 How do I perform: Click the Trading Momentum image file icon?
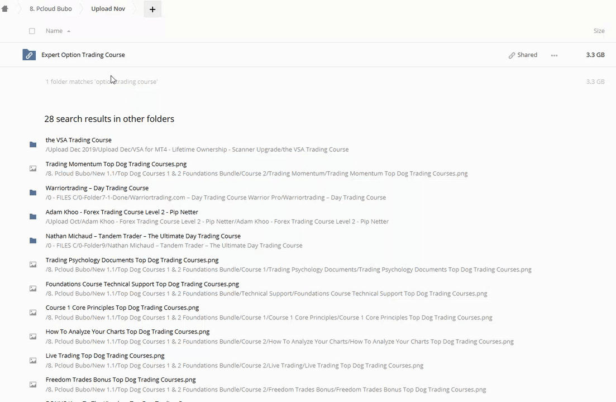click(x=33, y=169)
